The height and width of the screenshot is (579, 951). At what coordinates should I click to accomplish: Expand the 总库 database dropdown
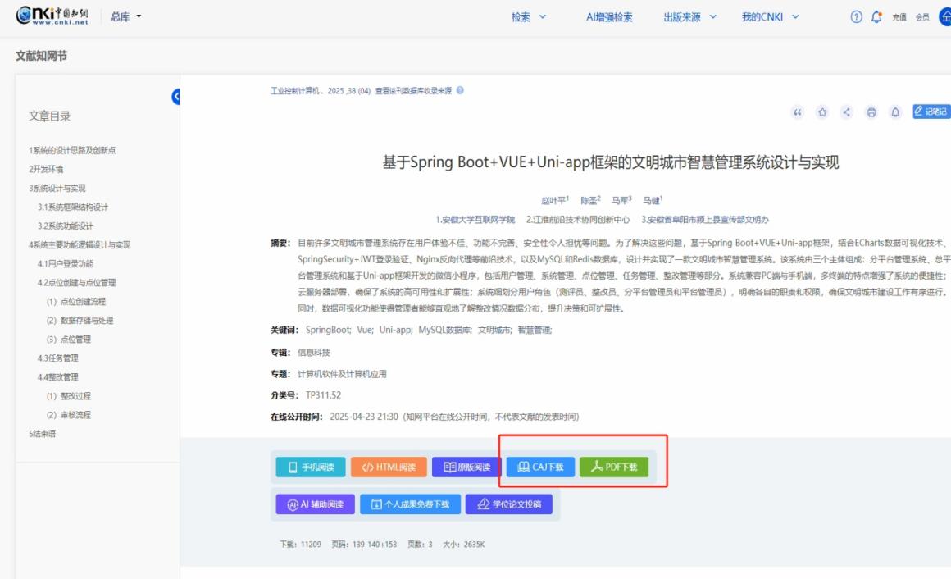125,17
